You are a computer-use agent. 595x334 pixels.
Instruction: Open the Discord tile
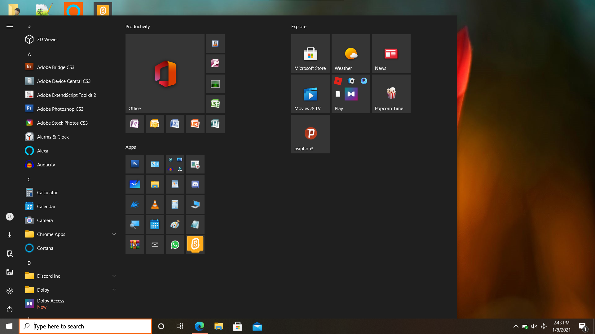tap(195, 184)
